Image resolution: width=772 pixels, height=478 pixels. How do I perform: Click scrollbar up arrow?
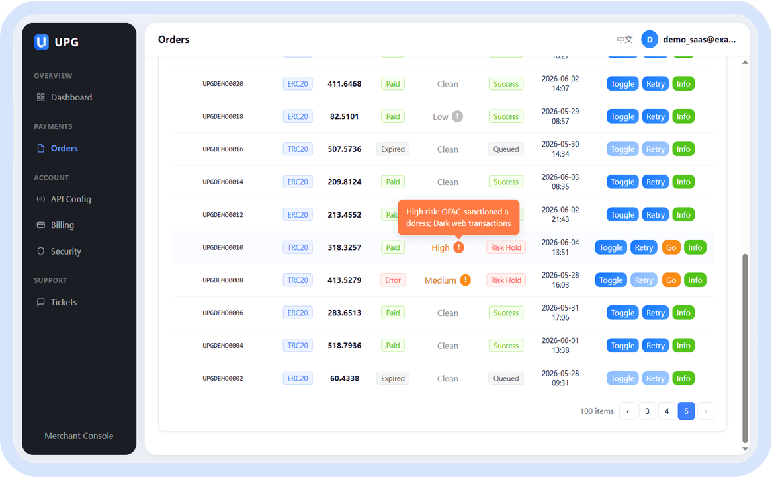pyautogui.click(x=745, y=63)
